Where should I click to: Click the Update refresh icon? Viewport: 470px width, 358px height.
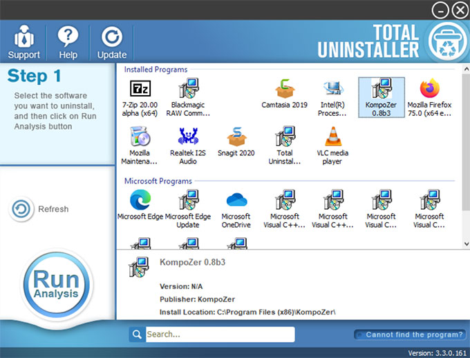[x=112, y=42]
